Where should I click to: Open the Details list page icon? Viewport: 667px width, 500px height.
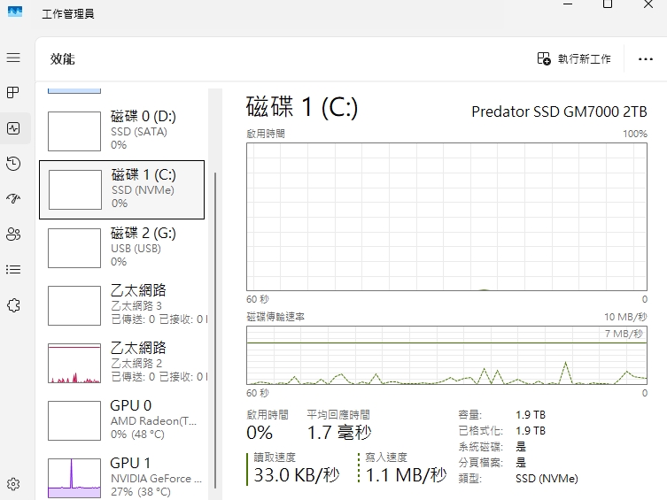pos(13,270)
